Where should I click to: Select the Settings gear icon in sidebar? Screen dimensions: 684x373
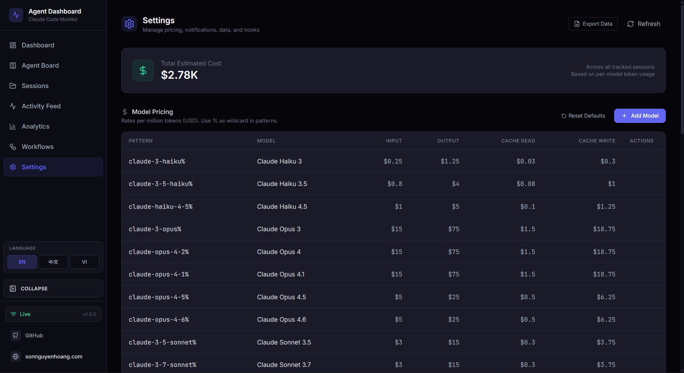pos(13,167)
